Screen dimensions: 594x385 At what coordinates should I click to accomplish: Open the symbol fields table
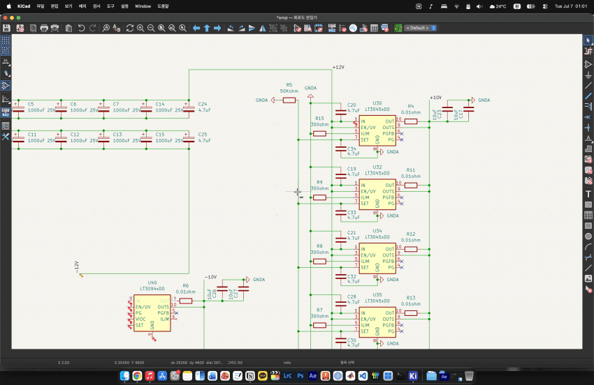(375, 28)
